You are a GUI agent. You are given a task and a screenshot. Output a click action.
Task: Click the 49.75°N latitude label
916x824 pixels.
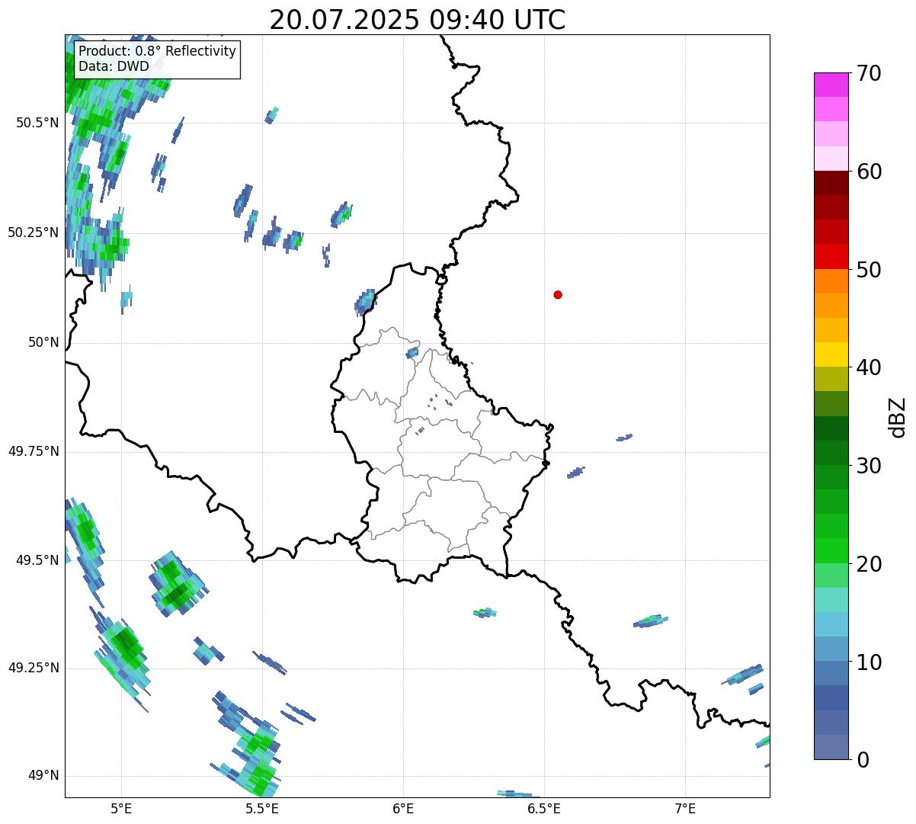point(33,451)
